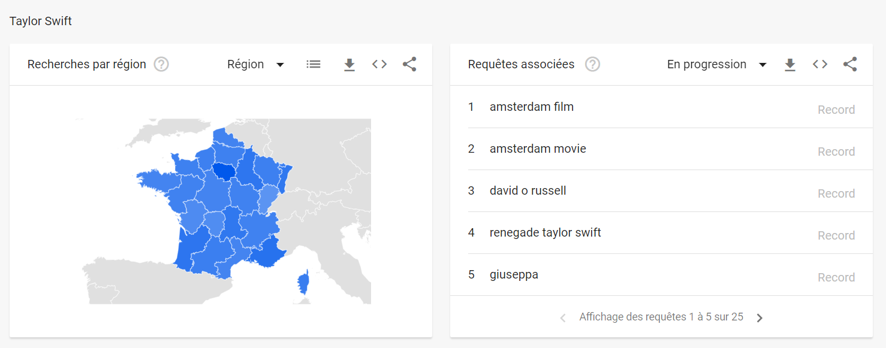Click the amsterdam movie query
The image size is (886, 348).
(538, 149)
